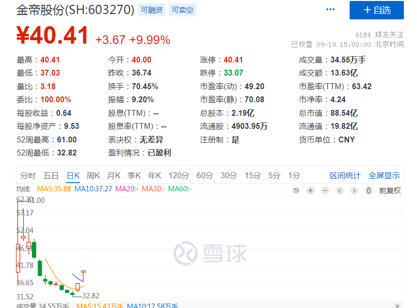Click the MA30 moving average label

point(153,189)
